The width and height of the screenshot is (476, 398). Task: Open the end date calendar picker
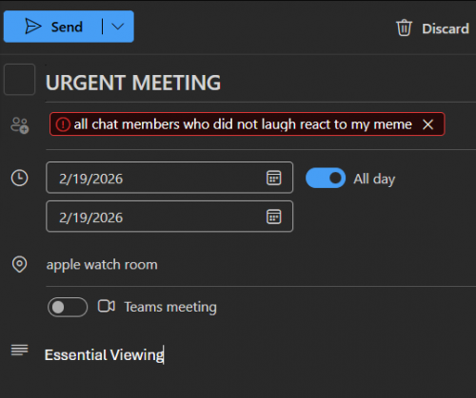pyautogui.click(x=273, y=217)
